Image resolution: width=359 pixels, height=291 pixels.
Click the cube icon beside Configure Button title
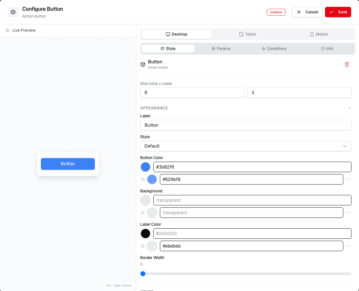tap(13, 12)
